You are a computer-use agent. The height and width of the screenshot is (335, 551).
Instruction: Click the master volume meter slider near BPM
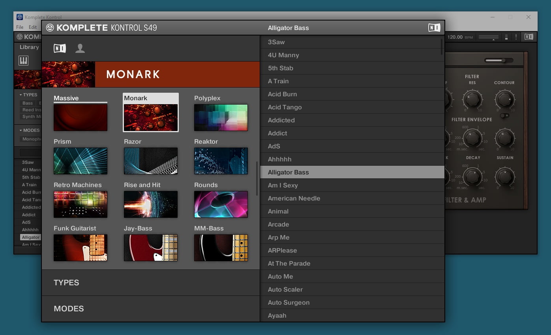pyautogui.click(x=488, y=37)
